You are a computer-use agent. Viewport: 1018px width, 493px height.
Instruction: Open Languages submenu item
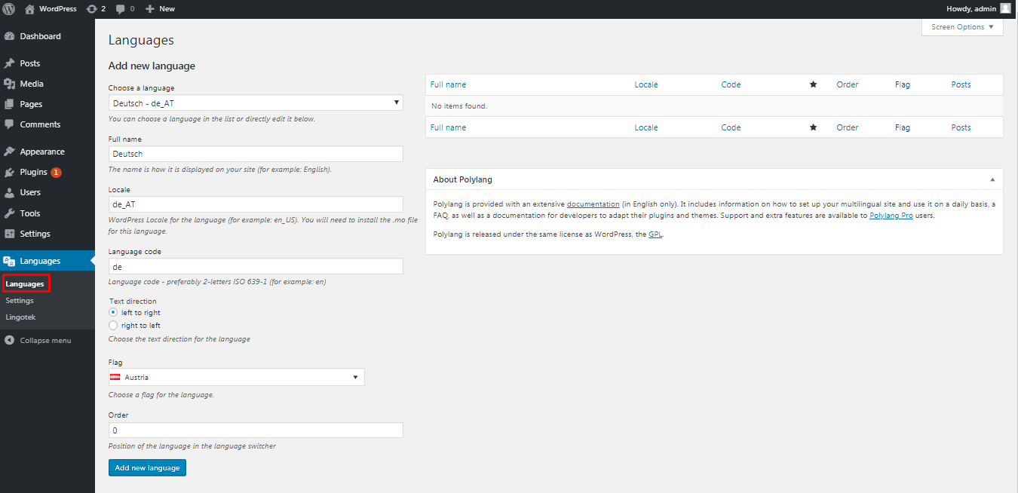point(25,283)
